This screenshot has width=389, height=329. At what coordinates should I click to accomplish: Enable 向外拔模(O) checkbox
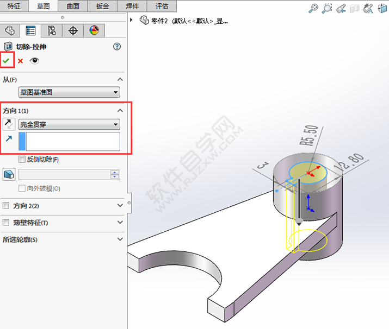(x=22, y=188)
